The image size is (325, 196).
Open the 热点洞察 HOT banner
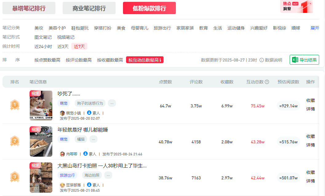tap(296, 7)
